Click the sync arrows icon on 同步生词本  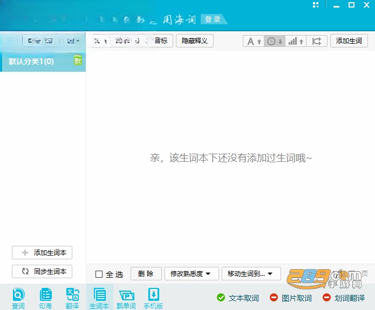click(25, 271)
